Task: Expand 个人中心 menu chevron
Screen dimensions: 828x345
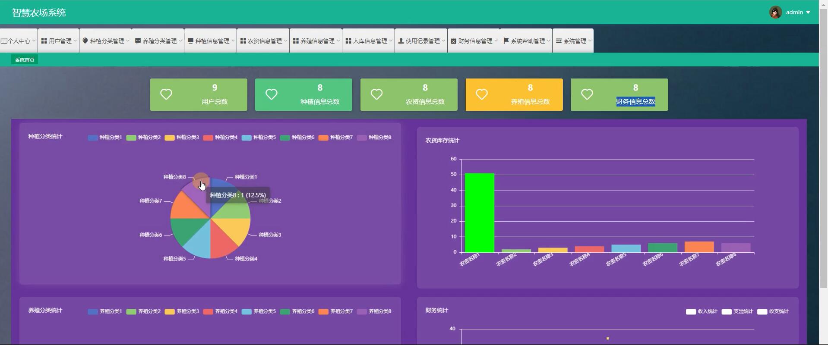Action: [x=34, y=41]
